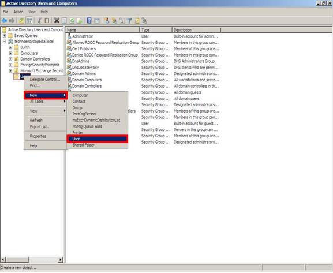Image resolution: width=333 pixels, height=273 pixels.
Task: Sort by the Name column header
Action: click(102, 30)
